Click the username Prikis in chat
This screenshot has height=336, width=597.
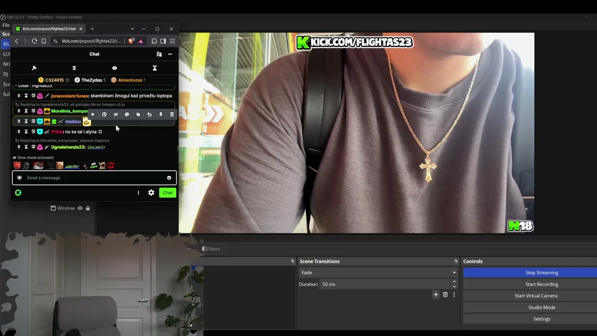tap(57, 132)
